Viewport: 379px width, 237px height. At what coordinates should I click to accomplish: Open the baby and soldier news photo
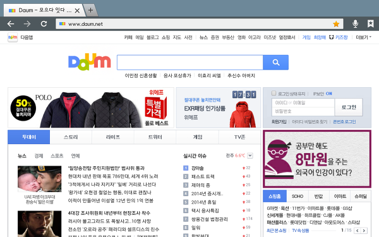click(x=39, y=179)
